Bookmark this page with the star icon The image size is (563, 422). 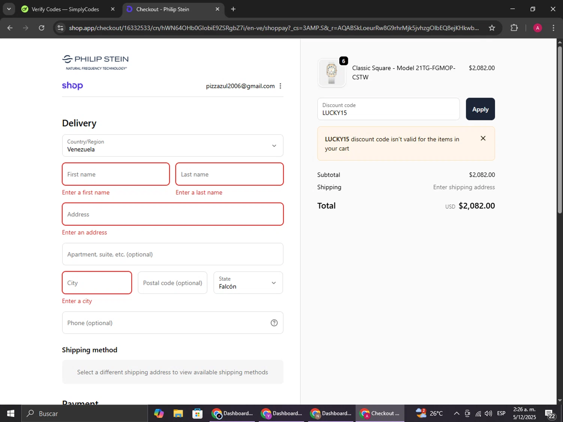click(492, 28)
